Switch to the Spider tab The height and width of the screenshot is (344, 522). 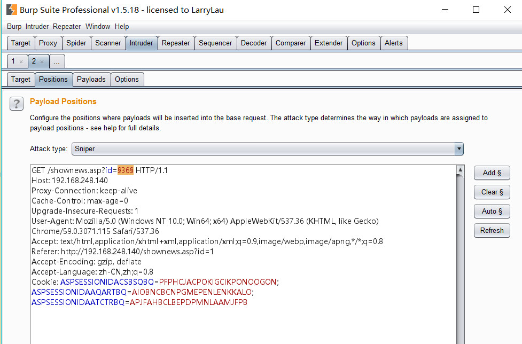(x=76, y=43)
